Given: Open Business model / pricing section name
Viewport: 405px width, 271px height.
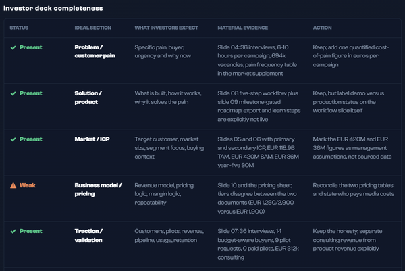Looking at the screenshot, I should coord(98,189).
